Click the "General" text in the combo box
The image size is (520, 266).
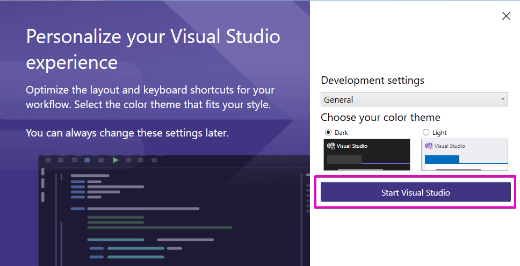click(x=339, y=99)
